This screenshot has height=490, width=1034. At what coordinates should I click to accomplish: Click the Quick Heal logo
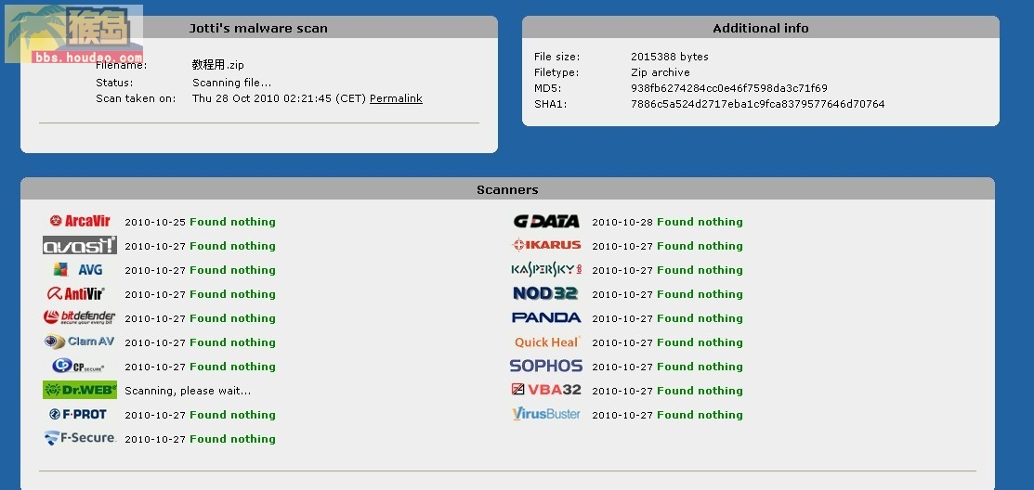point(547,342)
